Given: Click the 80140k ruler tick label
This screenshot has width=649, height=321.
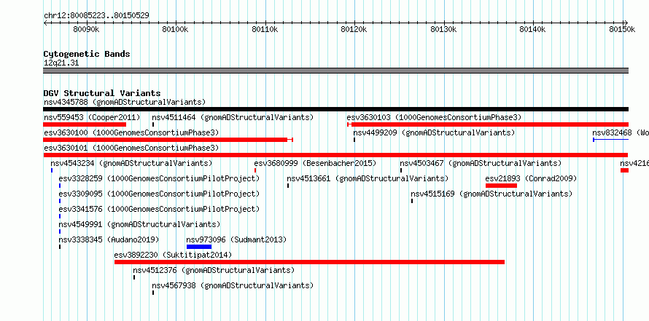Looking at the screenshot, I should click(x=533, y=29).
